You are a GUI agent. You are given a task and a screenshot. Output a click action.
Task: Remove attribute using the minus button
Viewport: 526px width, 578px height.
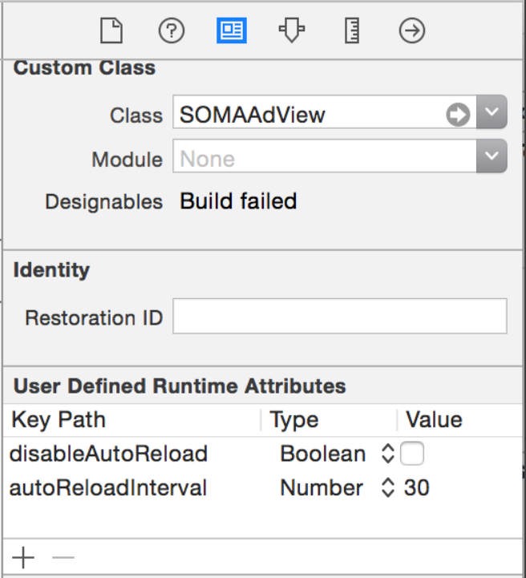tap(63, 557)
